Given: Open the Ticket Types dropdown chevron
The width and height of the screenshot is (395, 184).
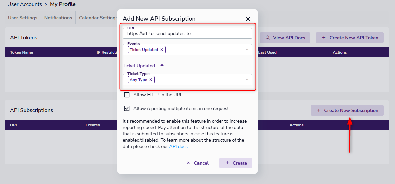Looking at the screenshot, I should [247, 80].
